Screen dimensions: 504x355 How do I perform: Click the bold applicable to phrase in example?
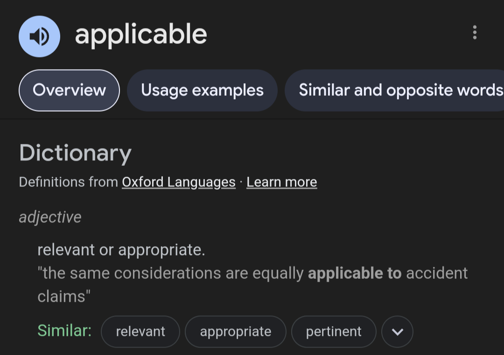pos(355,273)
